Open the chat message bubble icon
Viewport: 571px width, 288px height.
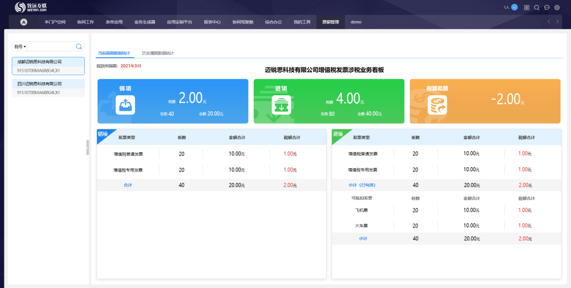(546, 8)
